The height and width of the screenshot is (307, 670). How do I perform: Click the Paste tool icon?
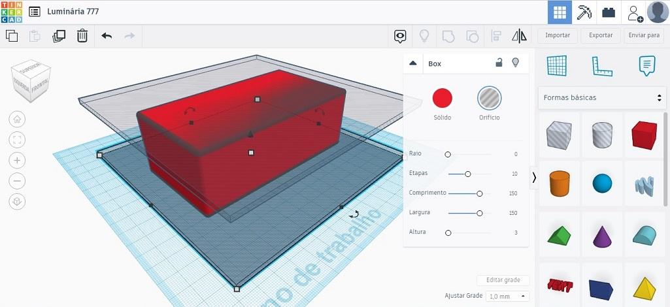coord(35,36)
